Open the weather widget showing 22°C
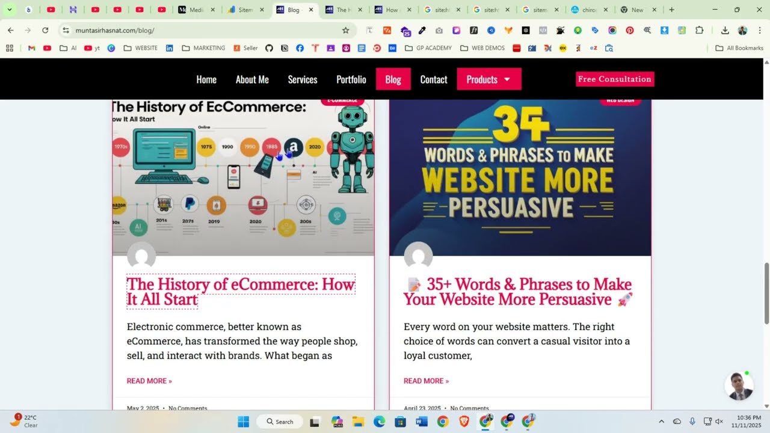The width and height of the screenshot is (770, 433). pyautogui.click(x=24, y=421)
